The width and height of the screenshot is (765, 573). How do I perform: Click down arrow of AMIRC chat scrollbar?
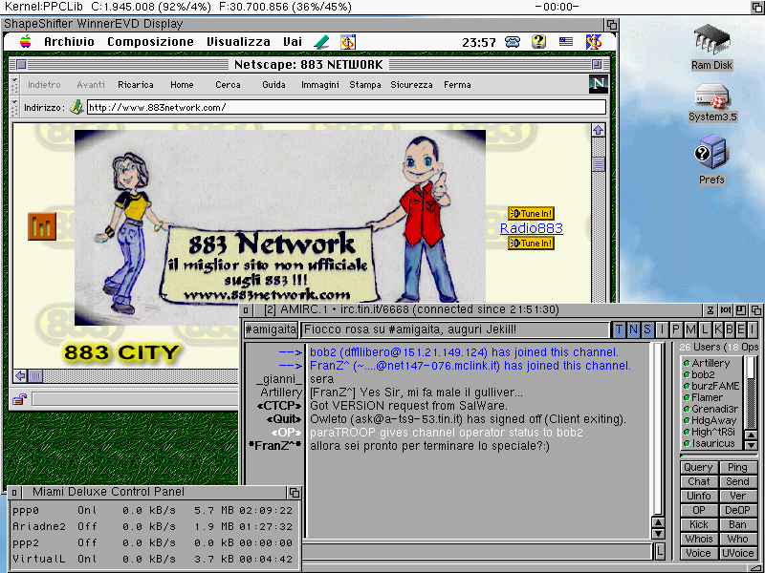click(658, 534)
